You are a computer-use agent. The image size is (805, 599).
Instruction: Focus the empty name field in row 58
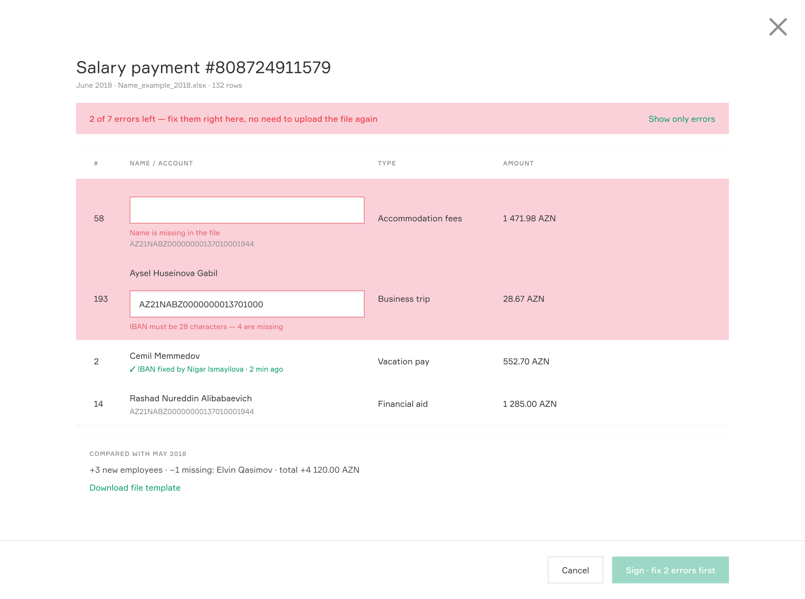point(247,210)
